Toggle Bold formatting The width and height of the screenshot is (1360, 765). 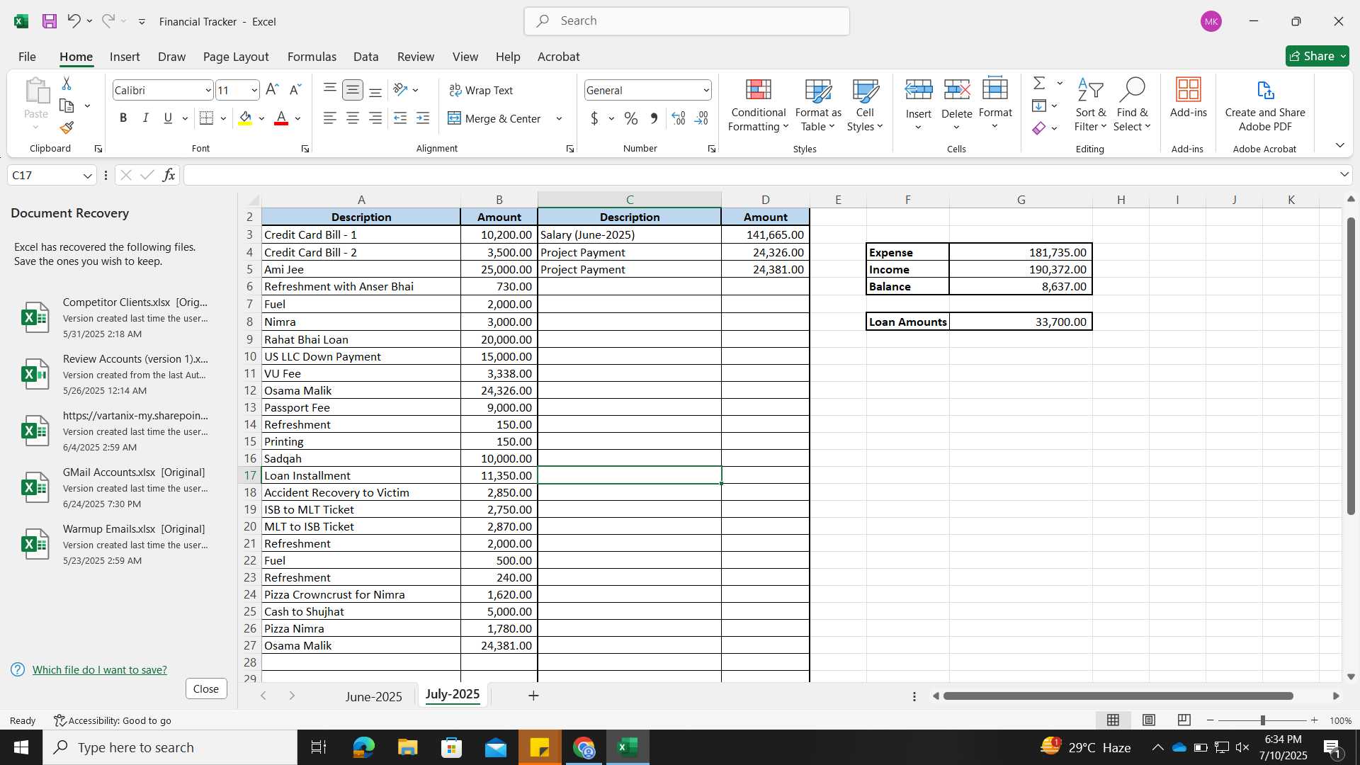point(123,118)
